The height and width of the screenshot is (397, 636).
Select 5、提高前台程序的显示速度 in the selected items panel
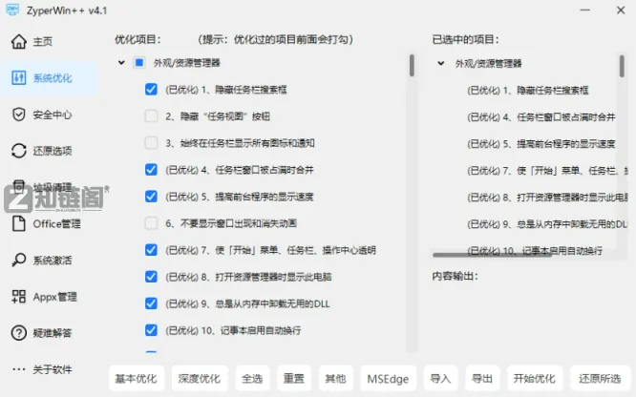pos(541,144)
